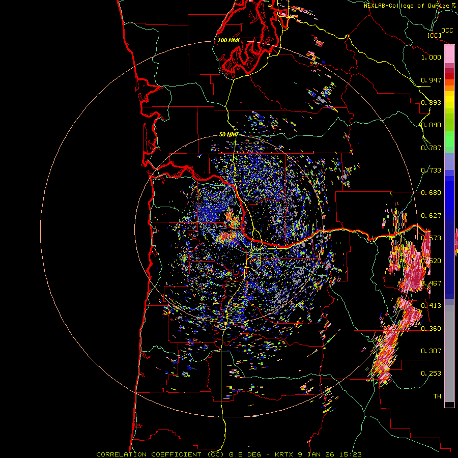The image size is (458, 458).
Task: Pick the gray swatch near the scale bottom
Action: pyautogui.click(x=449, y=354)
